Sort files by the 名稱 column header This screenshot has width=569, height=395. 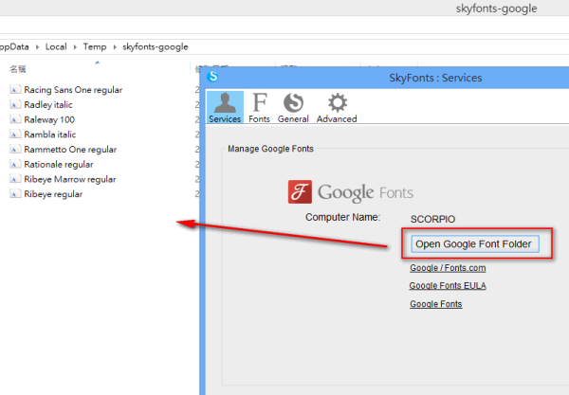coord(18,69)
